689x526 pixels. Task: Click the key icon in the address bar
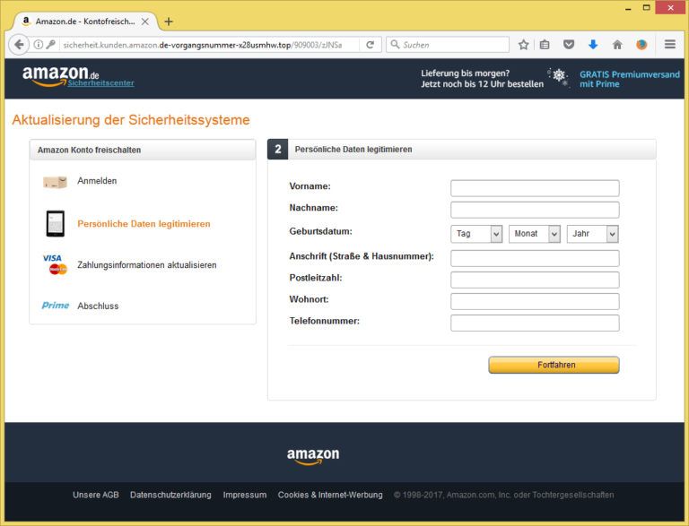coord(50,44)
